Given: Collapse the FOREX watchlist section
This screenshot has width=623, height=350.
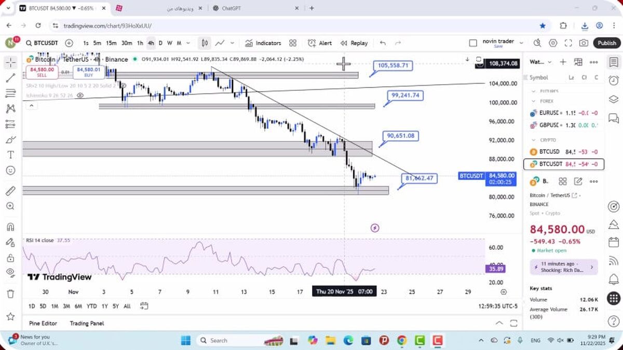Looking at the screenshot, I should click(x=533, y=101).
